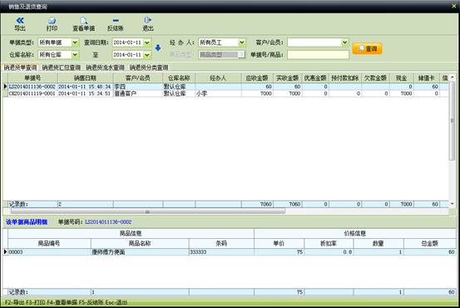
Task: Switch to the 销退货汇总查询 tab
Action: coord(62,67)
